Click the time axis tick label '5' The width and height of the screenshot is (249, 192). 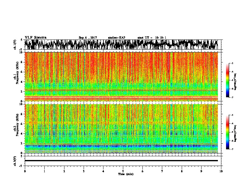pos(123,171)
